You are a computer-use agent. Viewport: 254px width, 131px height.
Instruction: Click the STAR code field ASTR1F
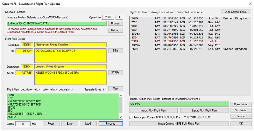24,73
